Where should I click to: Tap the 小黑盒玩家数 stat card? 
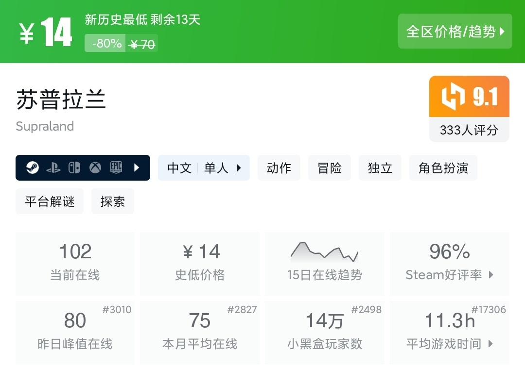(x=324, y=333)
